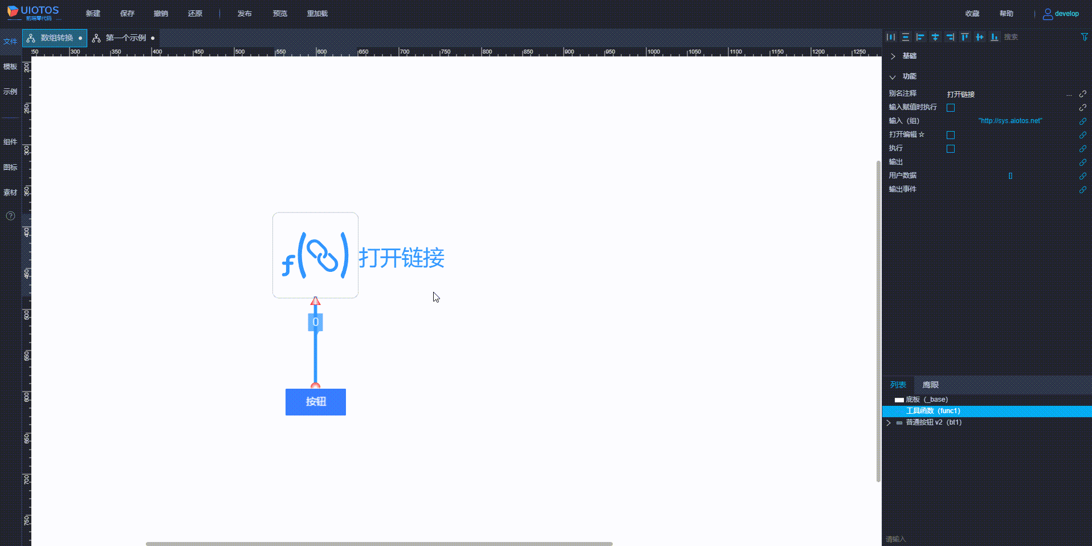Screen dimensions: 1092x546
Task: Click the horizontal center alignment icon
Action: 935,36
